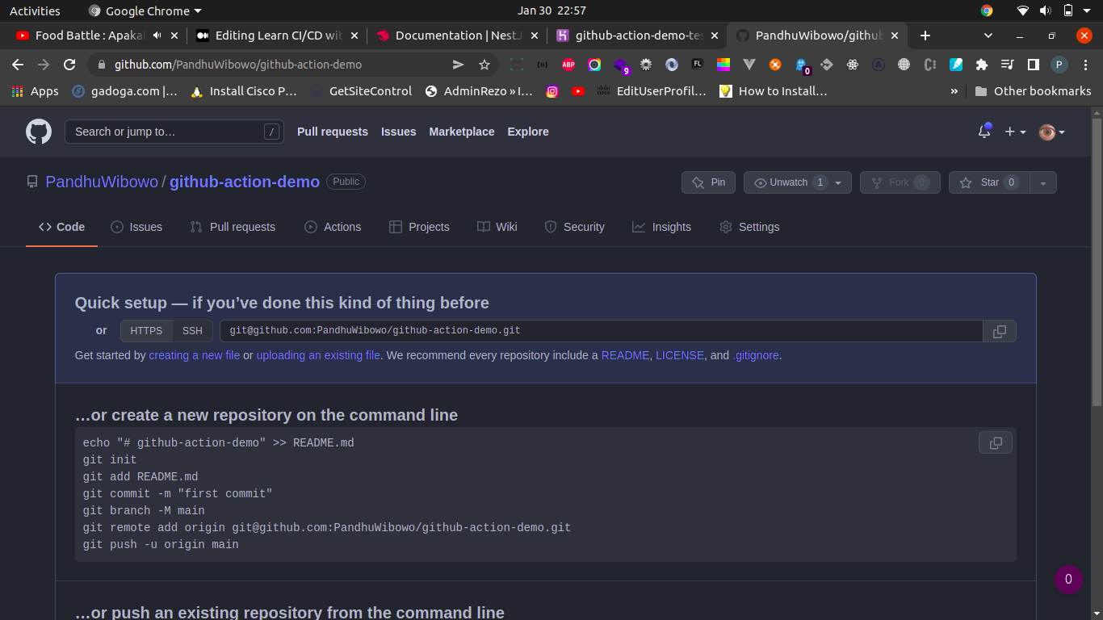The height and width of the screenshot is (620, 1103).
Task: Open the Chrome profile avatar P
Action: (1059, 65)
